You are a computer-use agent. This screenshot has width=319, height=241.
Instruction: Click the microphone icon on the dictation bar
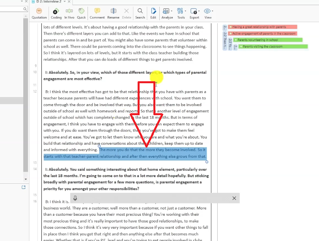coord(75,198)
